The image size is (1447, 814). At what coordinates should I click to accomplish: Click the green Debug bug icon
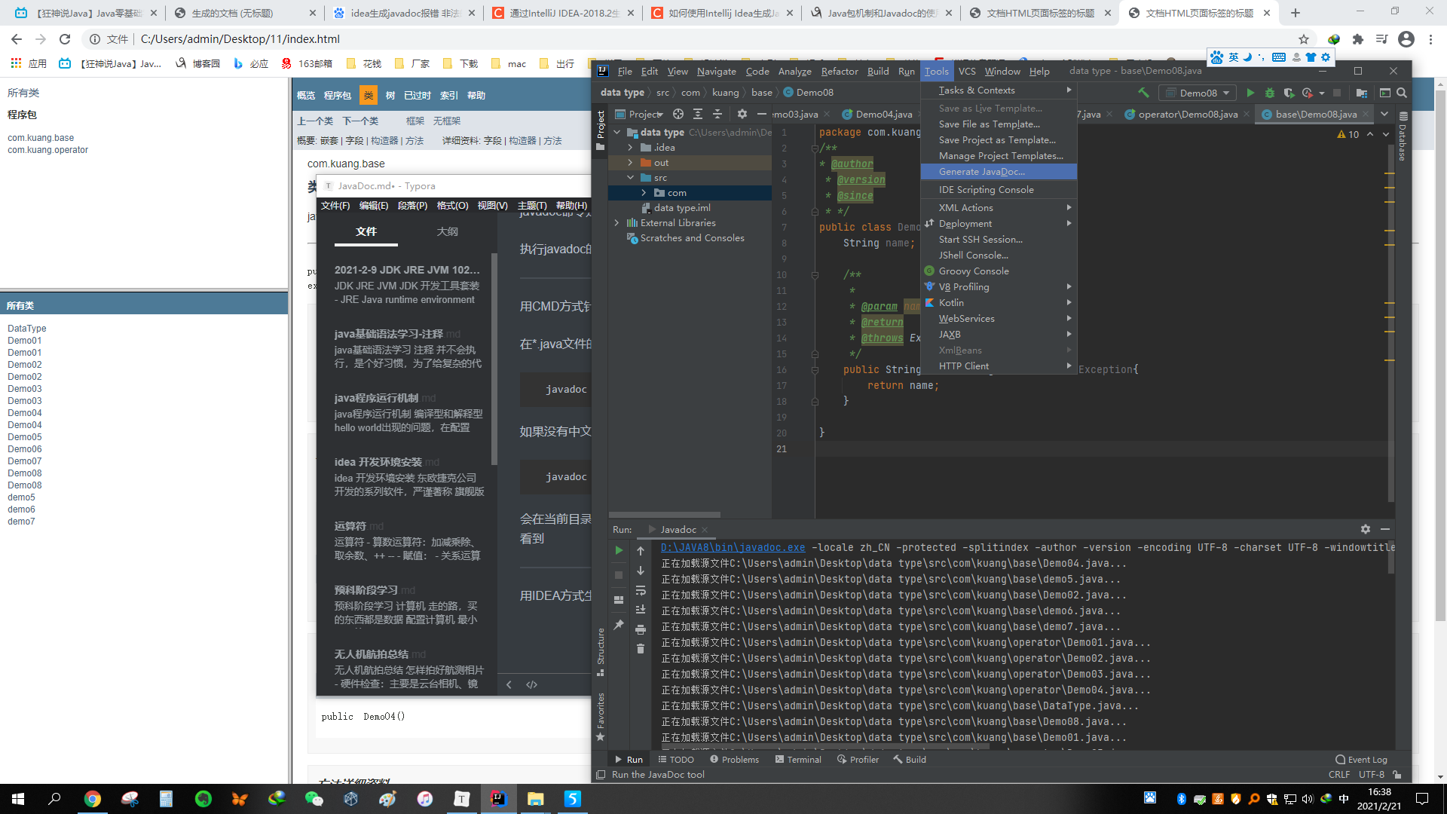[1270, 93]
